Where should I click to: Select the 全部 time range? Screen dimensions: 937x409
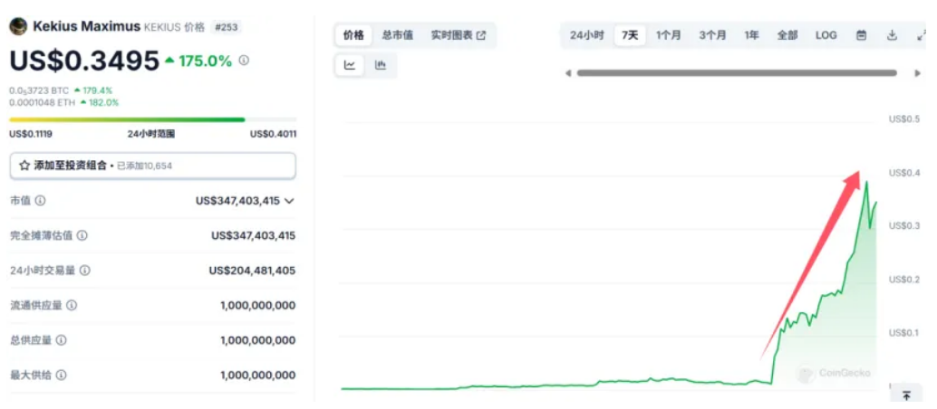click(787, 35)
